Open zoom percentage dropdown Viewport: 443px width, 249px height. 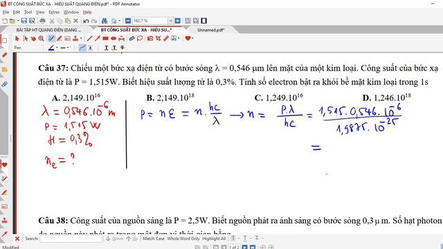(171, 21)
